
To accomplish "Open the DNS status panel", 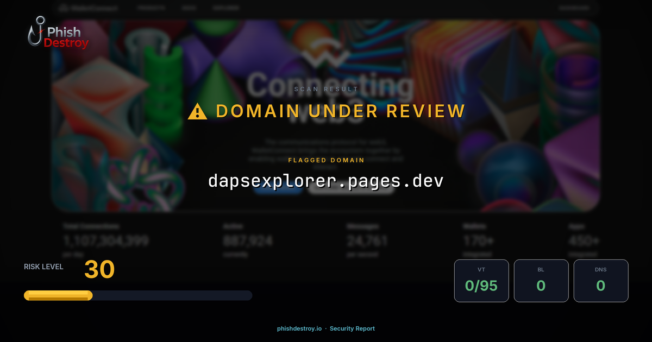I will coord(601,280).
